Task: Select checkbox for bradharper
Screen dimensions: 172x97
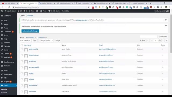Action: (x=22, y=91)
